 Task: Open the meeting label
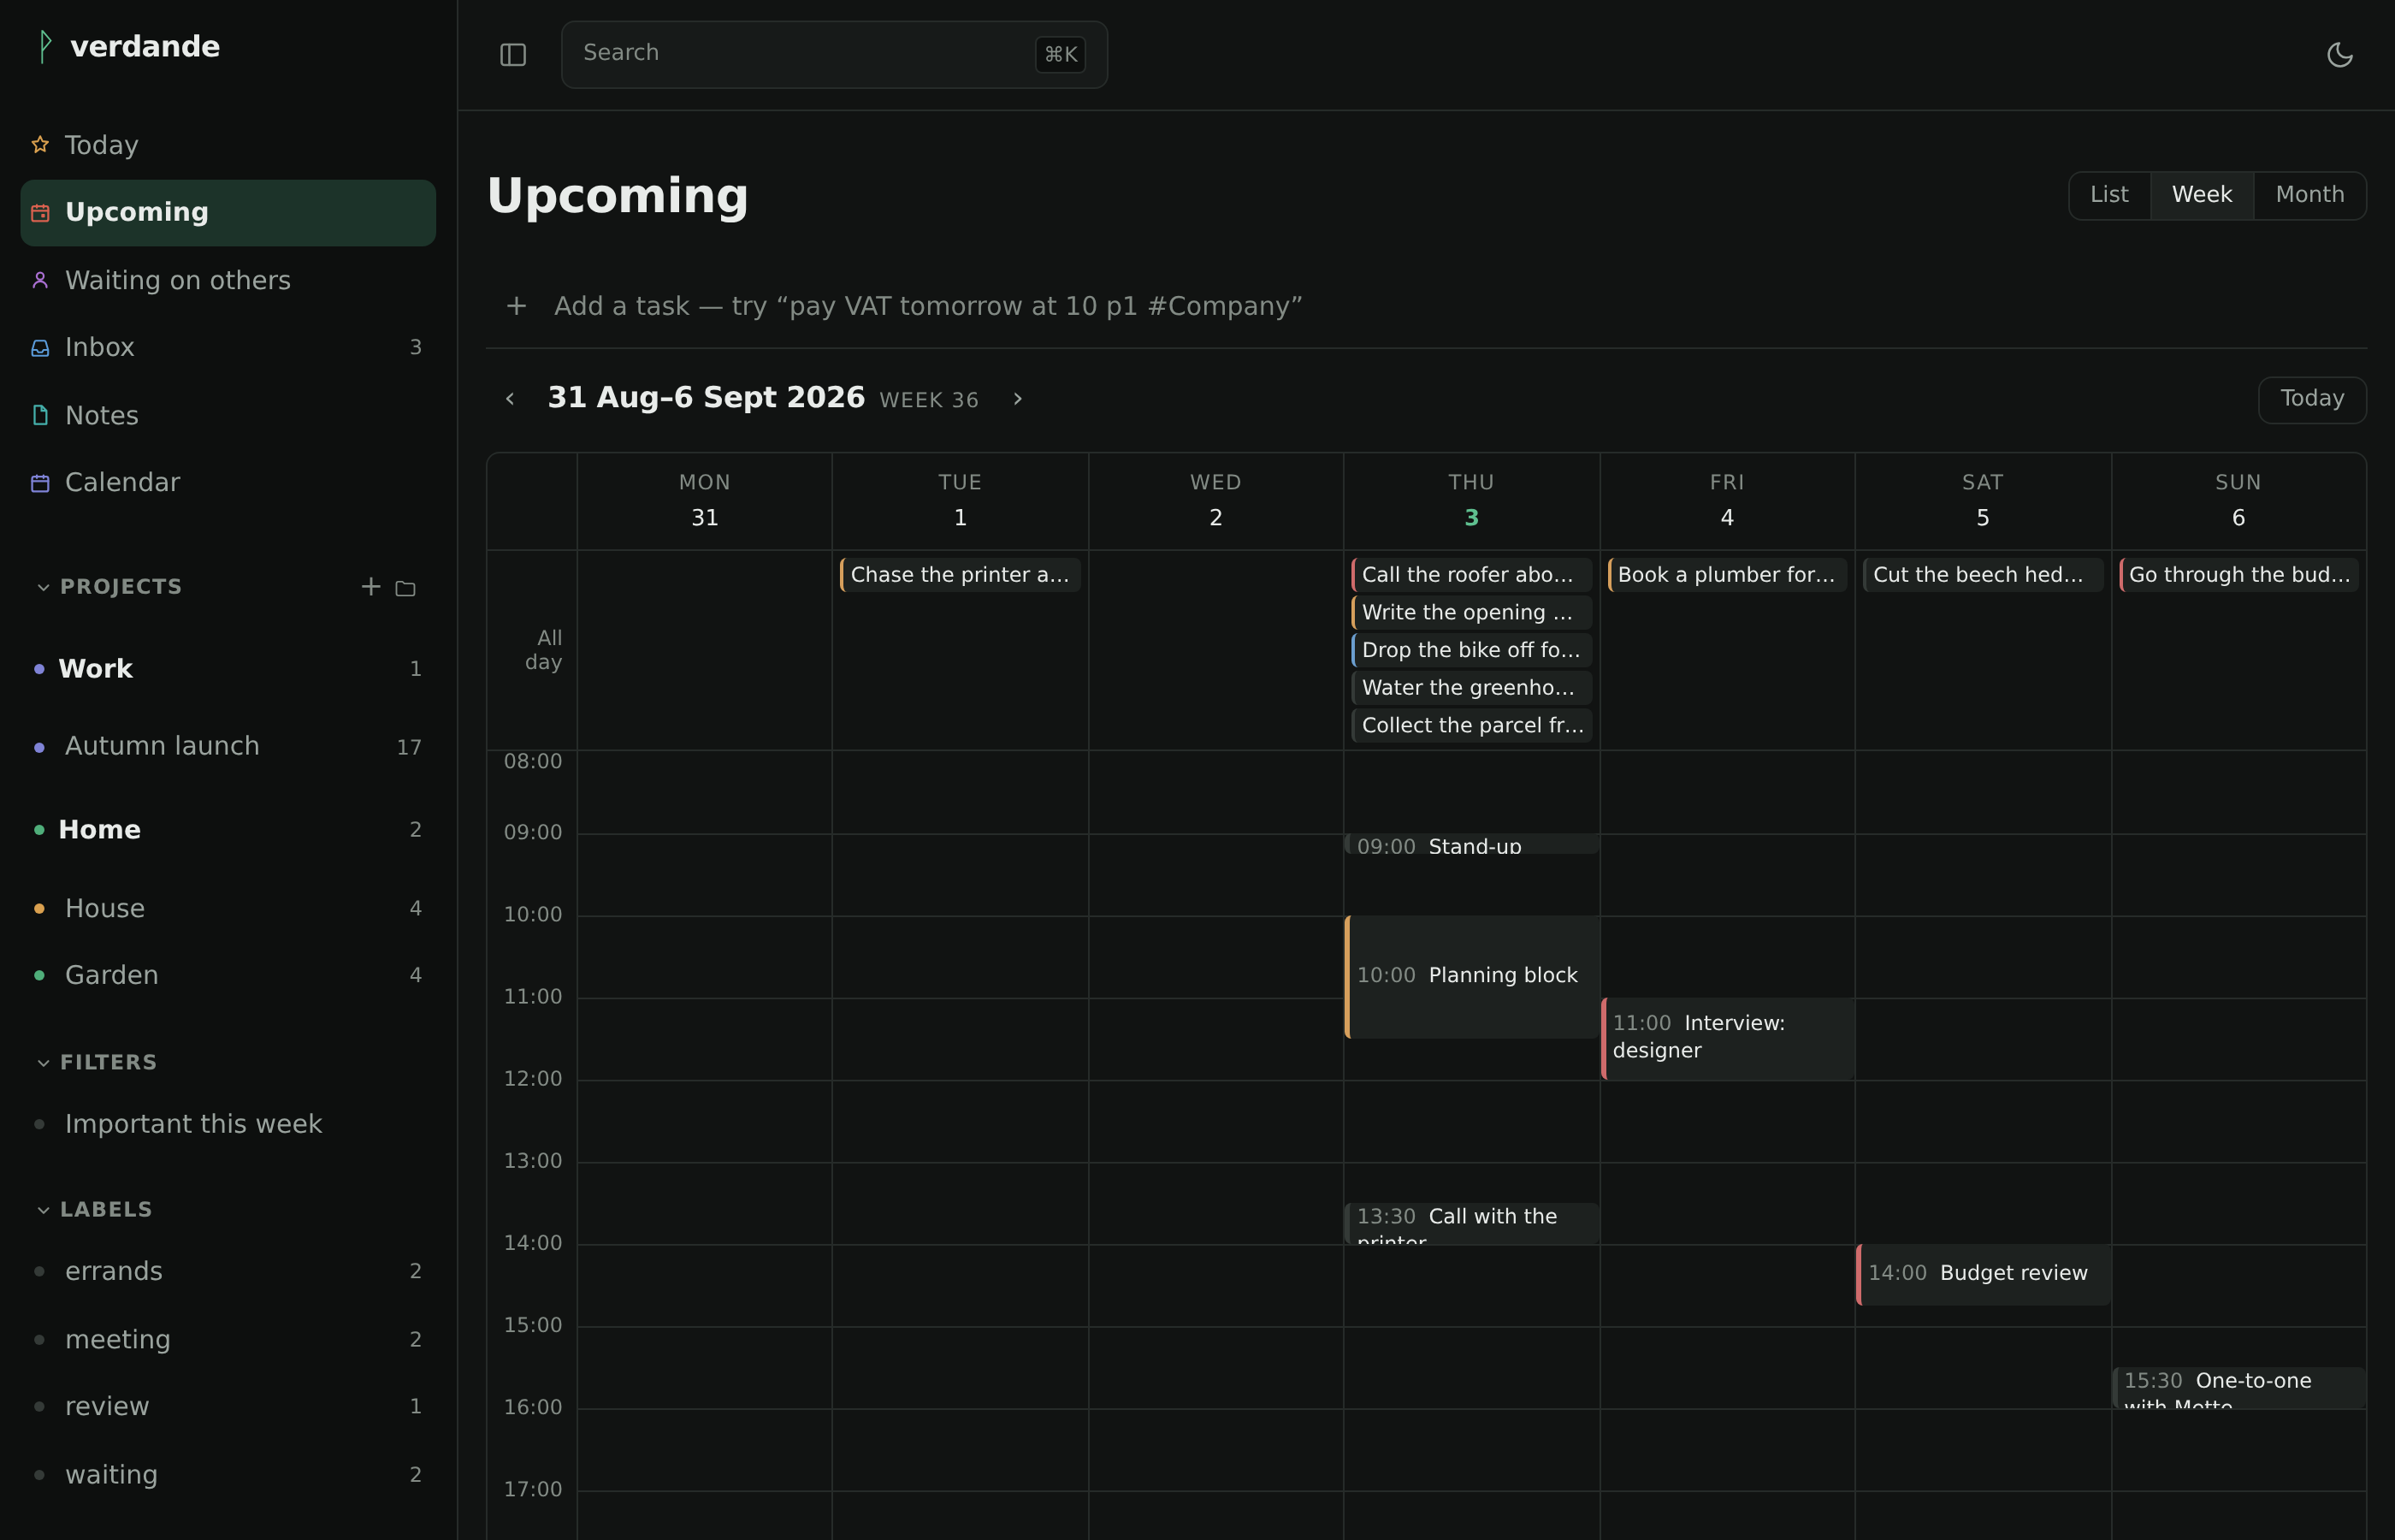(228, 1340)
